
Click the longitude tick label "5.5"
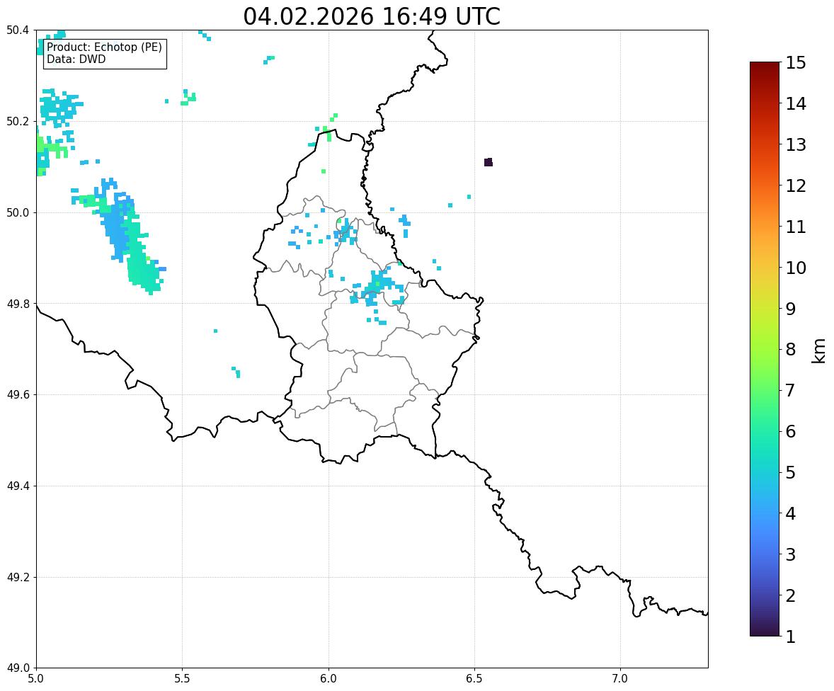click(182, 679)
